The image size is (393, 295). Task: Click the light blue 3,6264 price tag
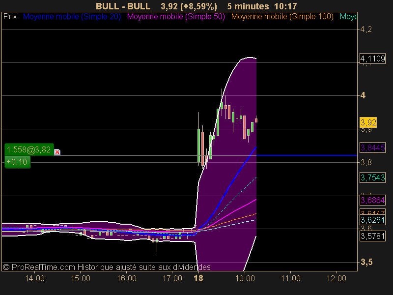coord(372,220)
